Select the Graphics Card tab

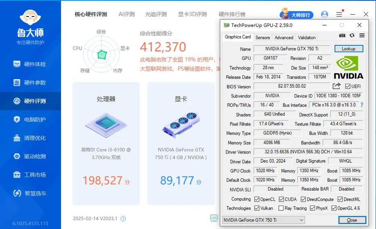click(x=237, y=37)
